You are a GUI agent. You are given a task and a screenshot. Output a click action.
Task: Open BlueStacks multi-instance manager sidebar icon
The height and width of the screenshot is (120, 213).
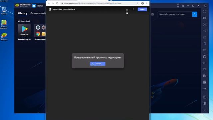(205, 82)
